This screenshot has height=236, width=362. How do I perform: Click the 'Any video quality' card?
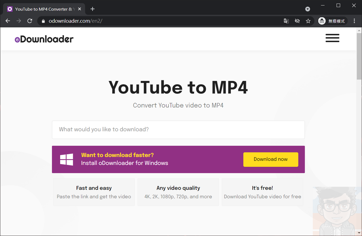pyautogui.click(x=178, y=192)
